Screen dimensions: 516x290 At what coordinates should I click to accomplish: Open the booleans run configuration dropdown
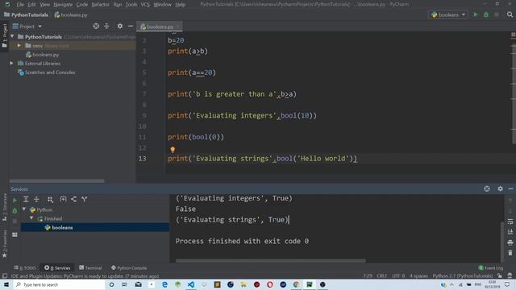click(448, 14)
